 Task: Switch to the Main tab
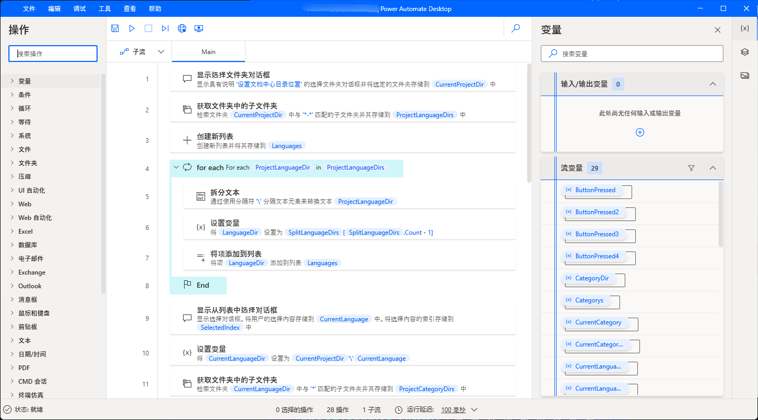coord(208,52)
